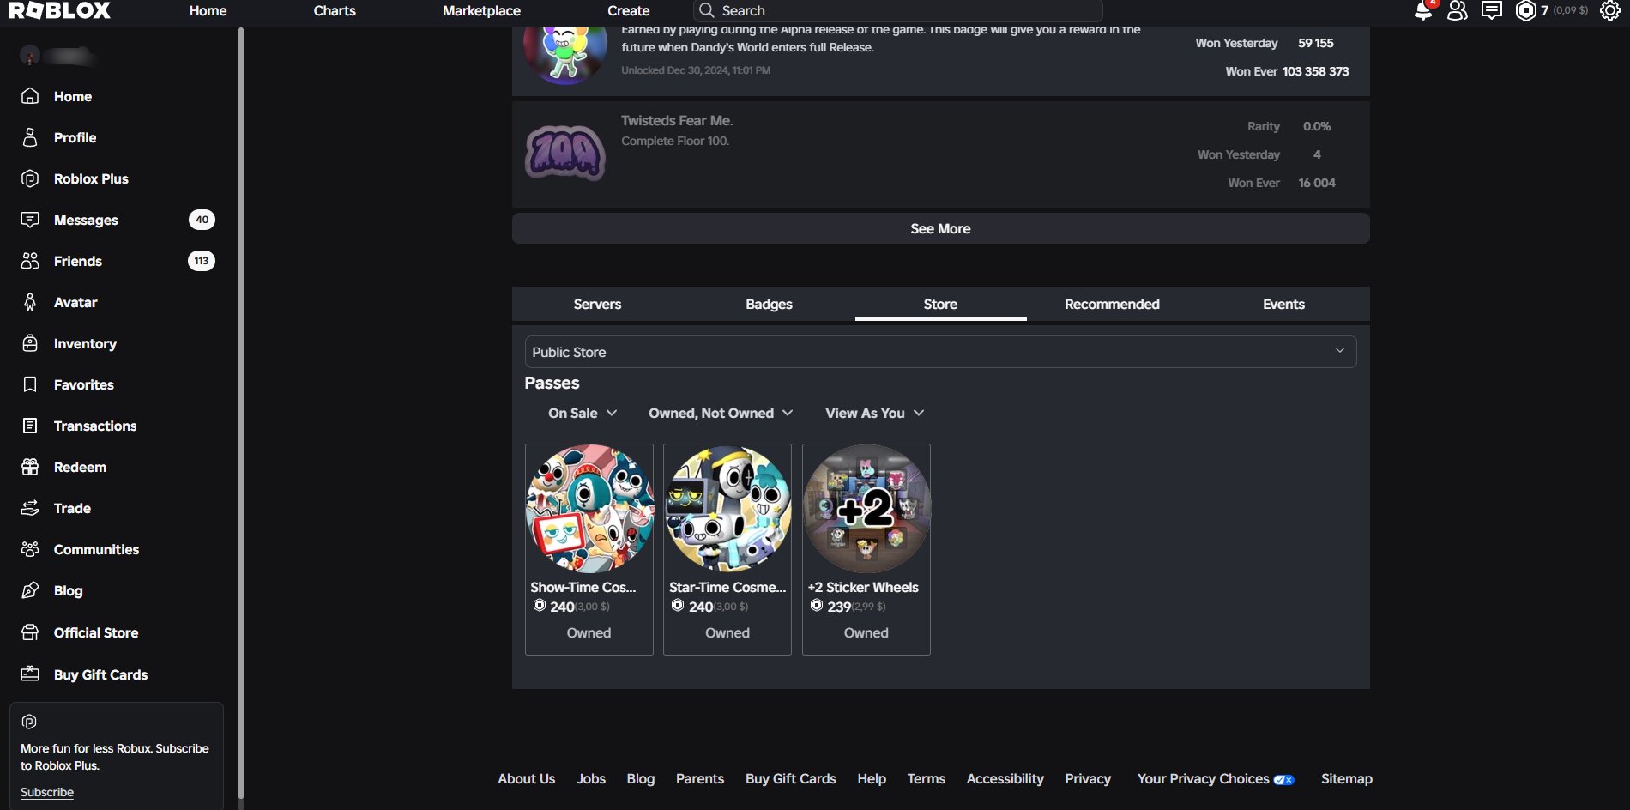Viewport: 1630px width, 810px height.
Task: Open the Owned, Not Owned filter dropdown
Action: 721,413
